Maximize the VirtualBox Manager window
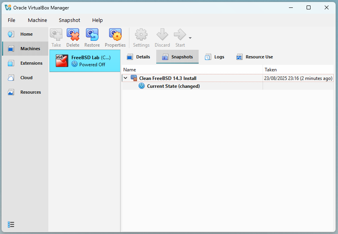Screen dimensions: 338x234 pos(309,7)
